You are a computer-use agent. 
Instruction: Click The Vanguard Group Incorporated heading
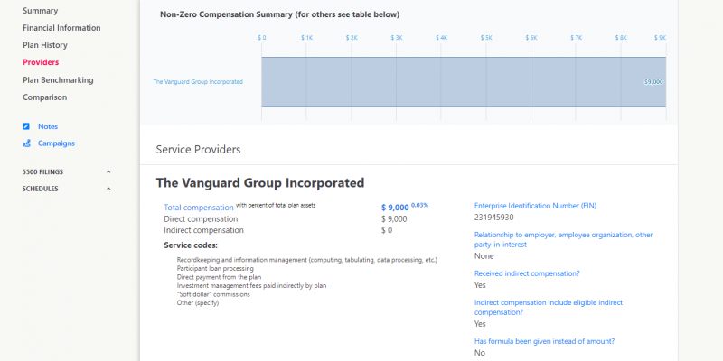tap(259, 182)
